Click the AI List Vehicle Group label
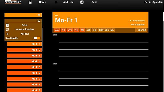 [137, 21]
